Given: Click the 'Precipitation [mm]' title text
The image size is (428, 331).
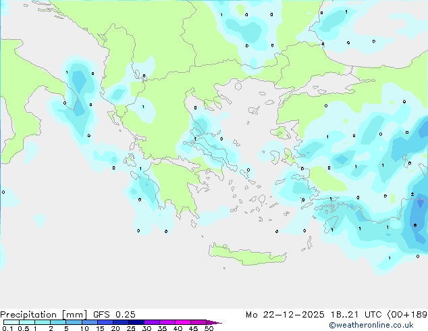Looking at the screenshot, I should click(44, 315).
